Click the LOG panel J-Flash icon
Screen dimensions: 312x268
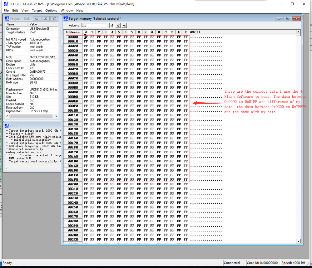(x=7, y=126)
